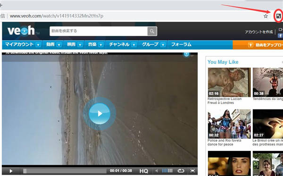The image size is (283, 176).
Task: Click the bookmark star in address bar
Action: (x=266, y=16)
